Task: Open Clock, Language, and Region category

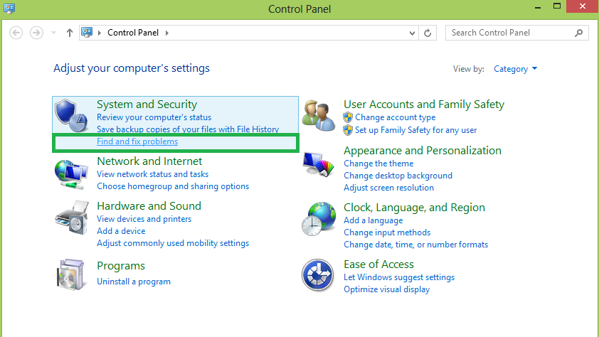Action: click(x=414, y=207)
